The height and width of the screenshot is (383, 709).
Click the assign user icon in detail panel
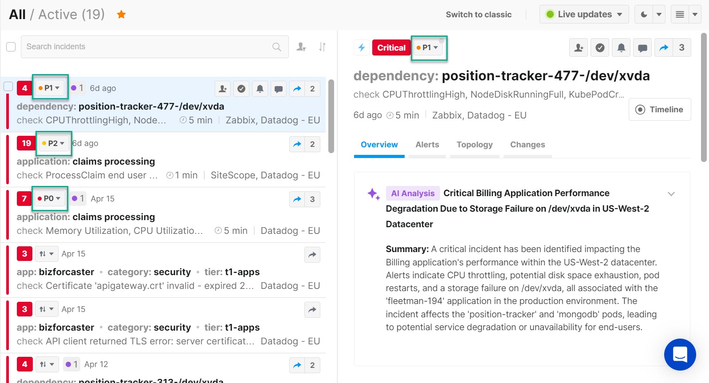(579, 47)
